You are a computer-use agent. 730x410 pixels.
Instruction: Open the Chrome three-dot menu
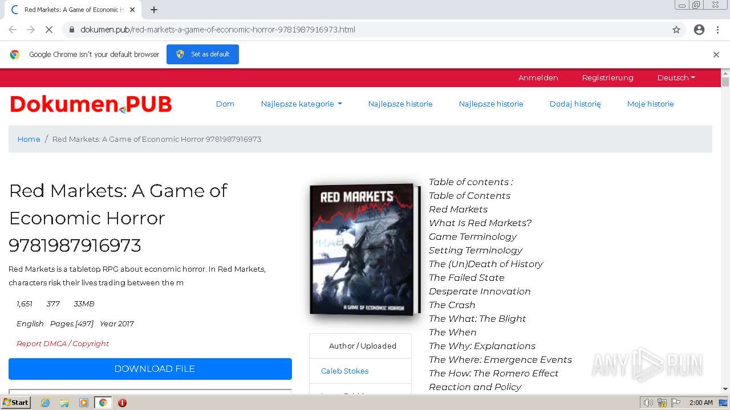pyautogui.click(x=717, y=30)
